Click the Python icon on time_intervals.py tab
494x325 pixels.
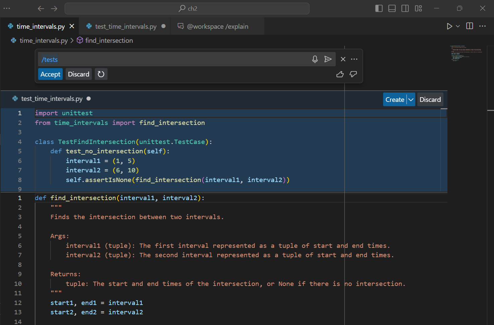pyautogui.click(x=10, y=26)
